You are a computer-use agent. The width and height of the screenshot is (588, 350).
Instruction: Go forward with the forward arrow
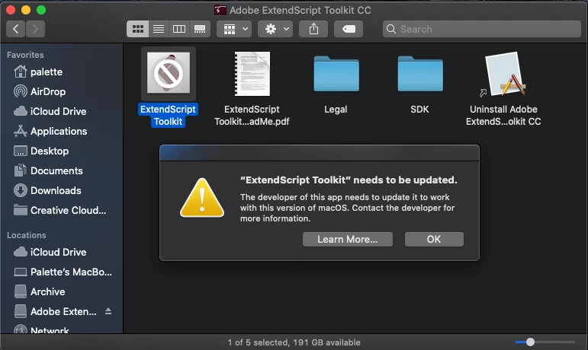pyautogui.click(x=35, y=29)
